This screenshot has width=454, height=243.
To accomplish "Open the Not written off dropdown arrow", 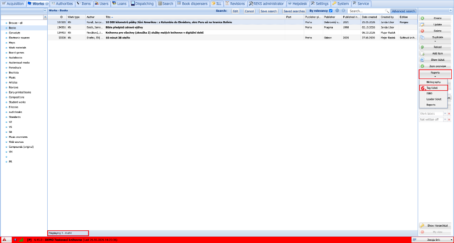I will 445,120.
